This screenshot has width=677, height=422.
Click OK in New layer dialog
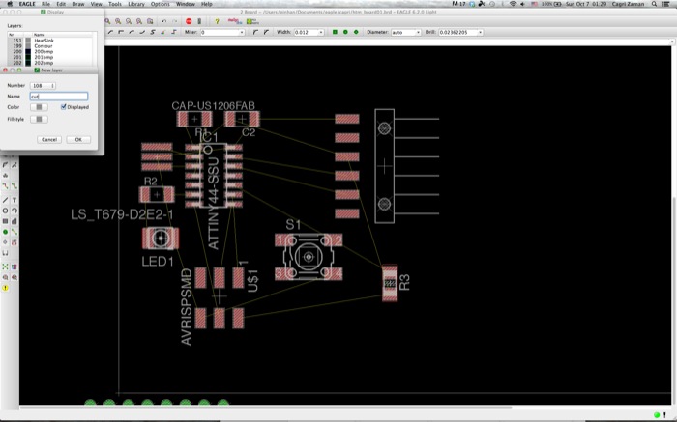[x=78, y=140]
